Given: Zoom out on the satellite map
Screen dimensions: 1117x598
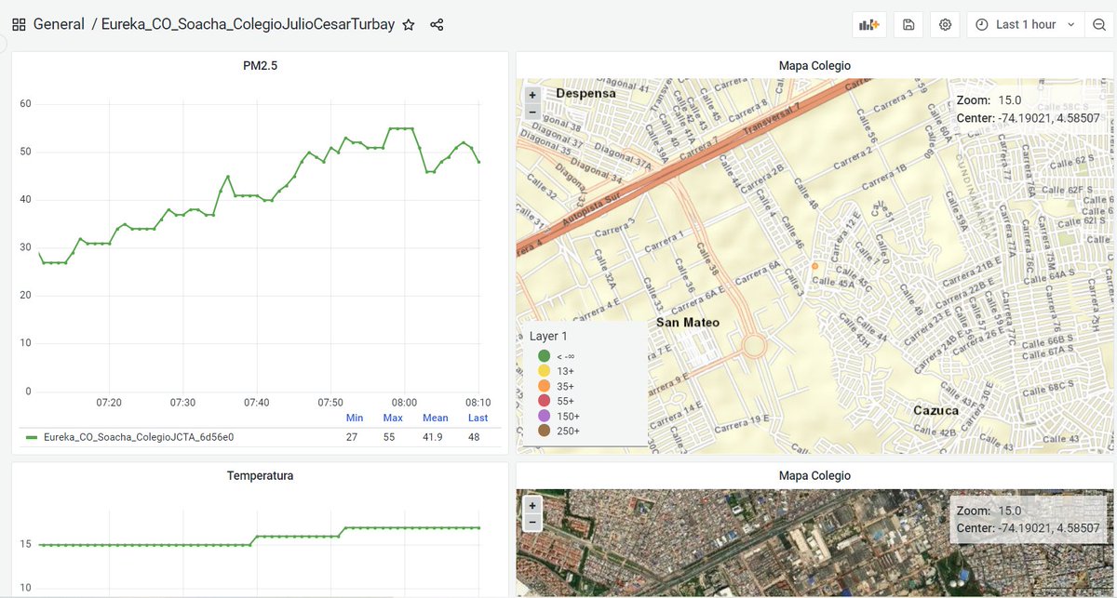Looking at the screenshot, I should (532, 522).
